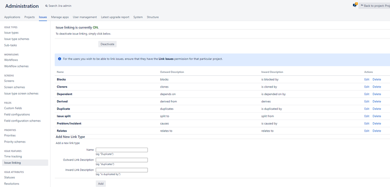This screenshot has width=390, height=187.
Task: Click the Add link type button
Action: (x=101, y=183)
